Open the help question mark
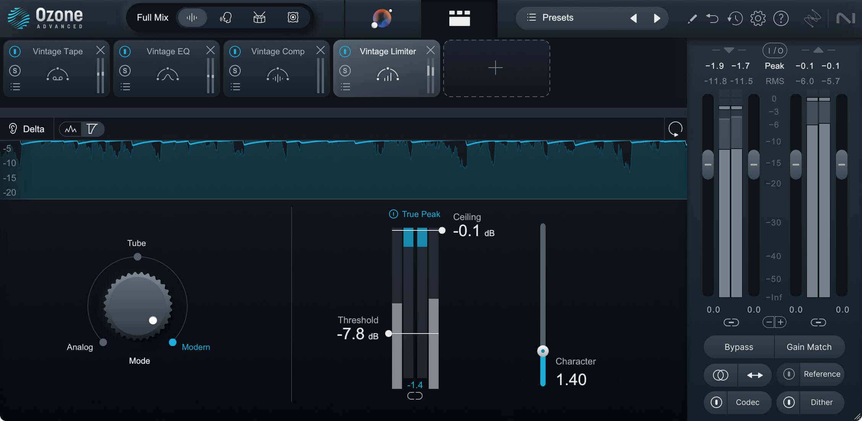The image size is (862, 421). (781, 18)
